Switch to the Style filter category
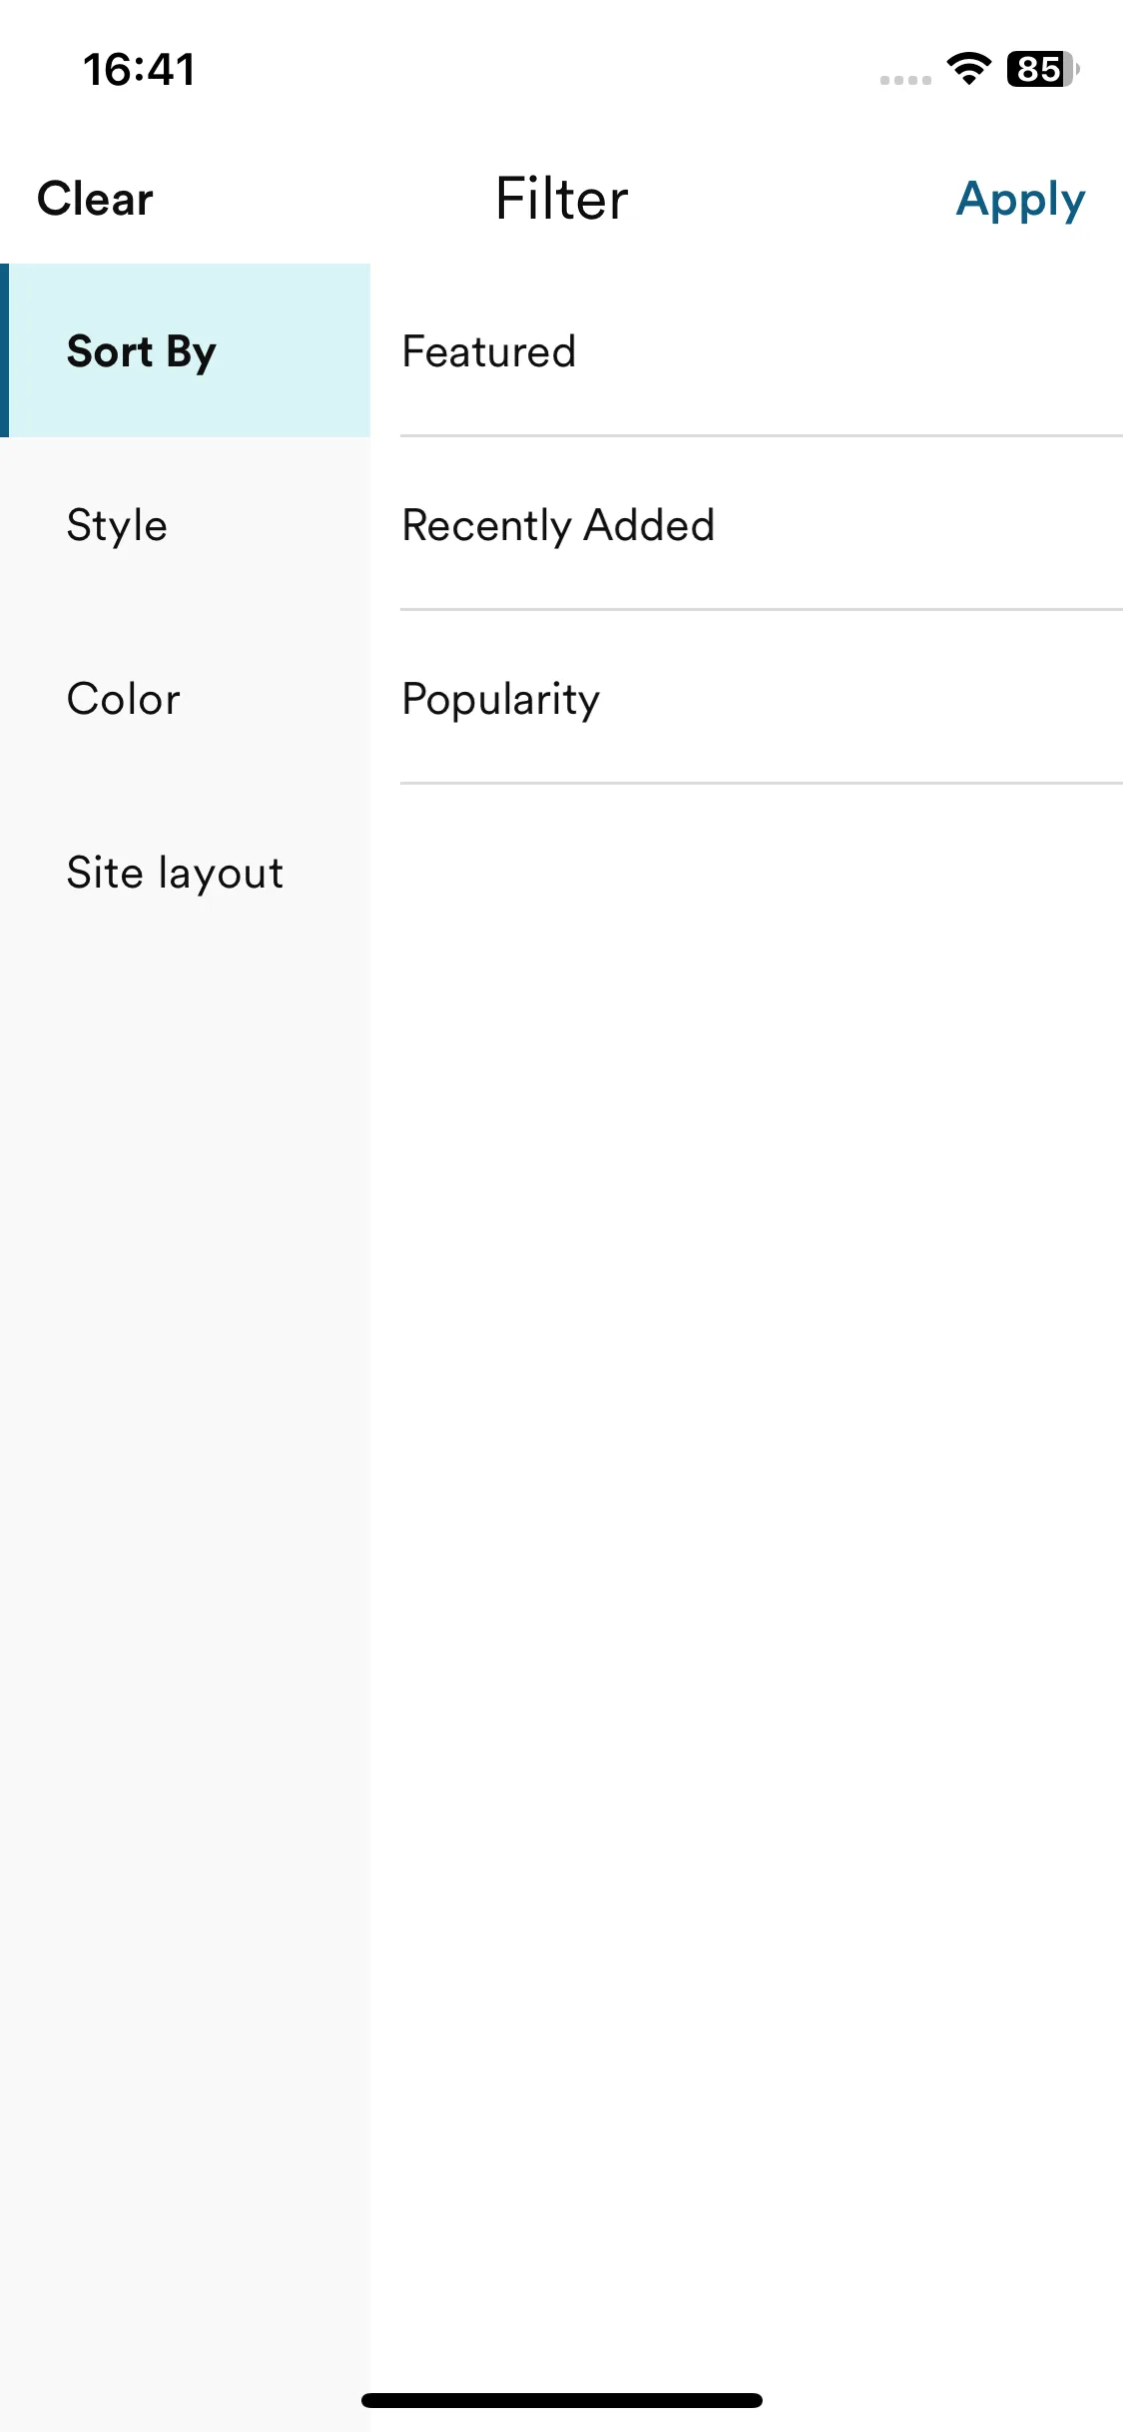Screen dimensions: 1123x2432 pos(186,524)
